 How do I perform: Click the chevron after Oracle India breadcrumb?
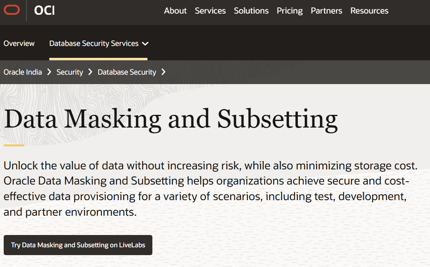pyautogui.click(x=49, y=72)
